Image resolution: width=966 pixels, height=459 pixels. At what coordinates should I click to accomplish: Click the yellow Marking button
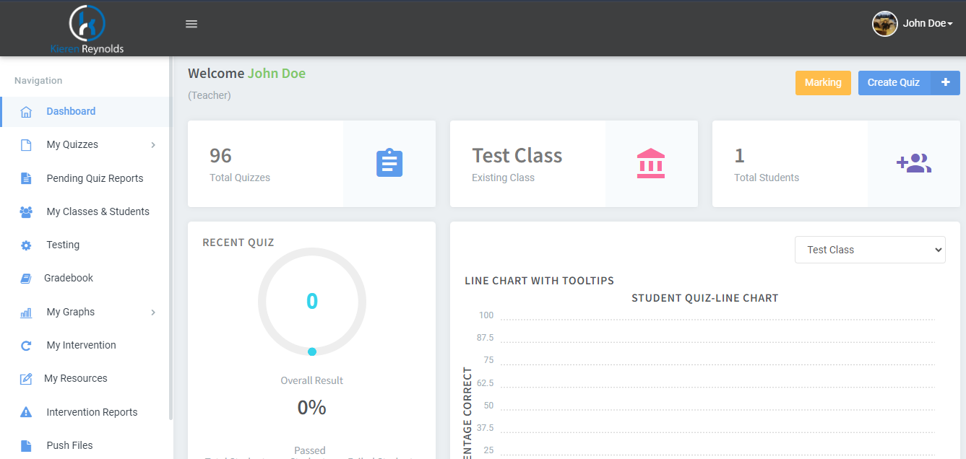[x=823, y=82]
